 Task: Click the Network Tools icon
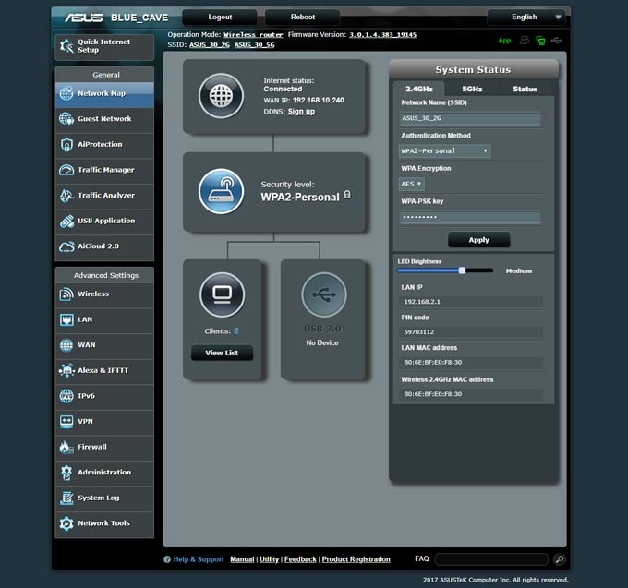(66, 523)
